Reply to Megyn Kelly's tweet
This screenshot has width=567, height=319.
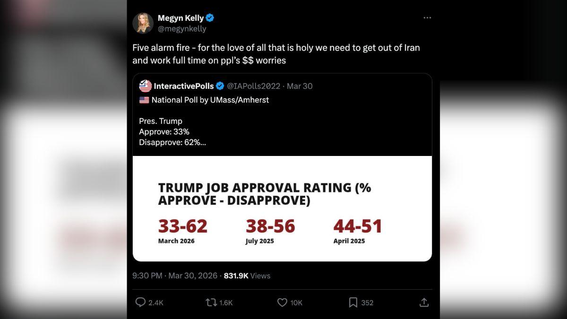140,302
